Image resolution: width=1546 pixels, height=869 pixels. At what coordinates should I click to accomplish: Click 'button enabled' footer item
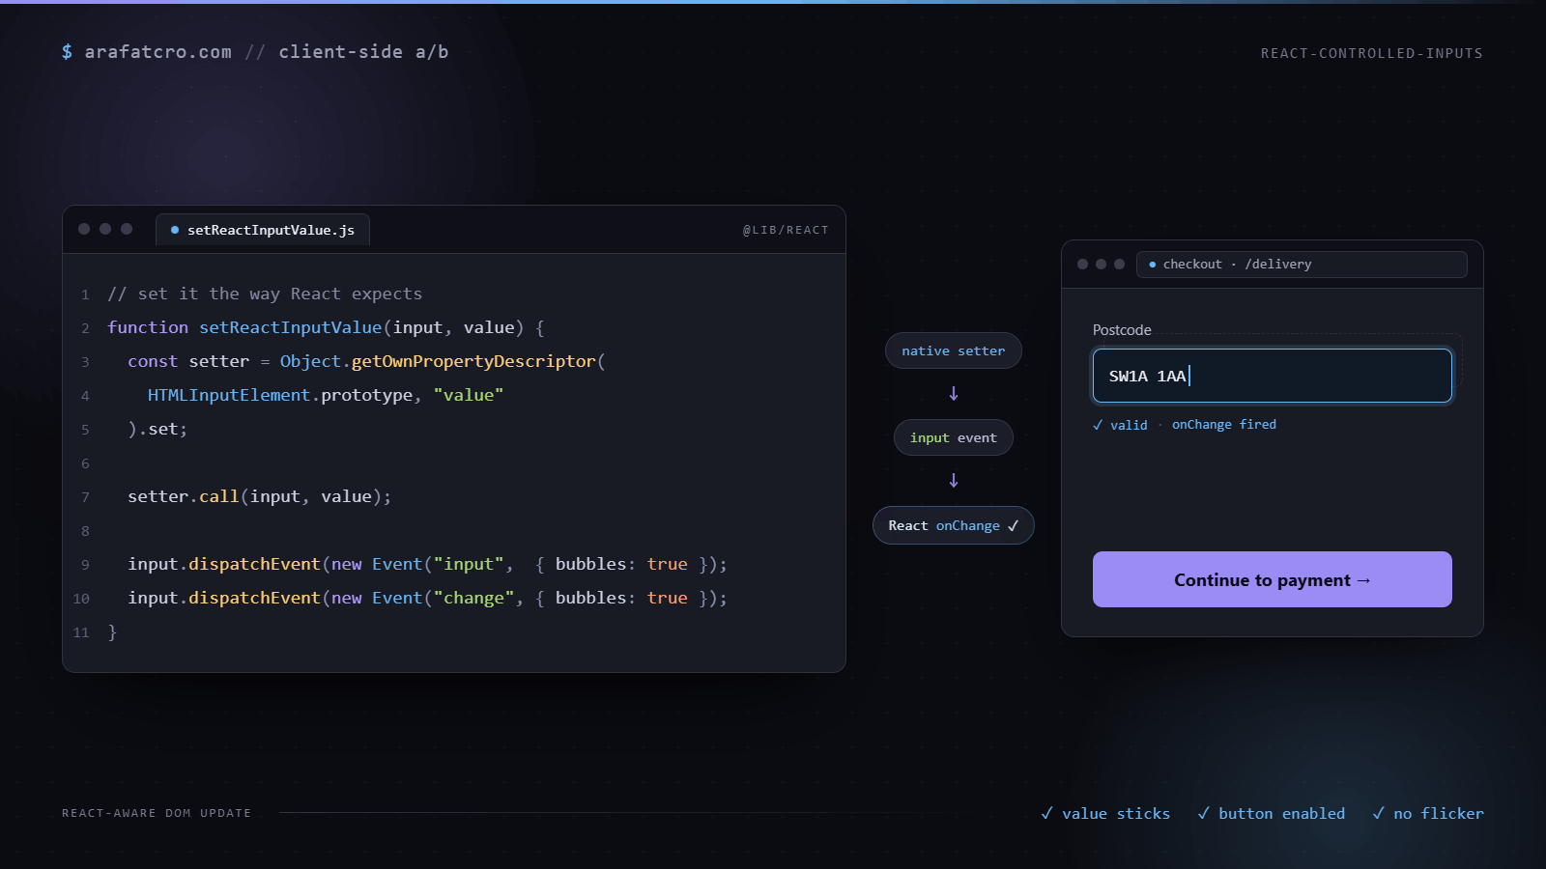pyautogui.click(x=1281, y=813)
